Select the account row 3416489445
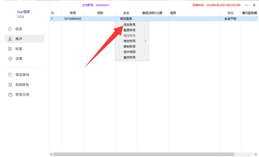Screen dimensions: 259x157 (73, 19)
